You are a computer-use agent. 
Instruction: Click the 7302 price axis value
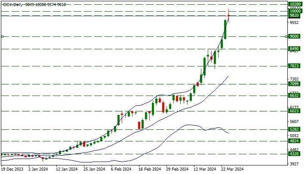pos(294,79)
